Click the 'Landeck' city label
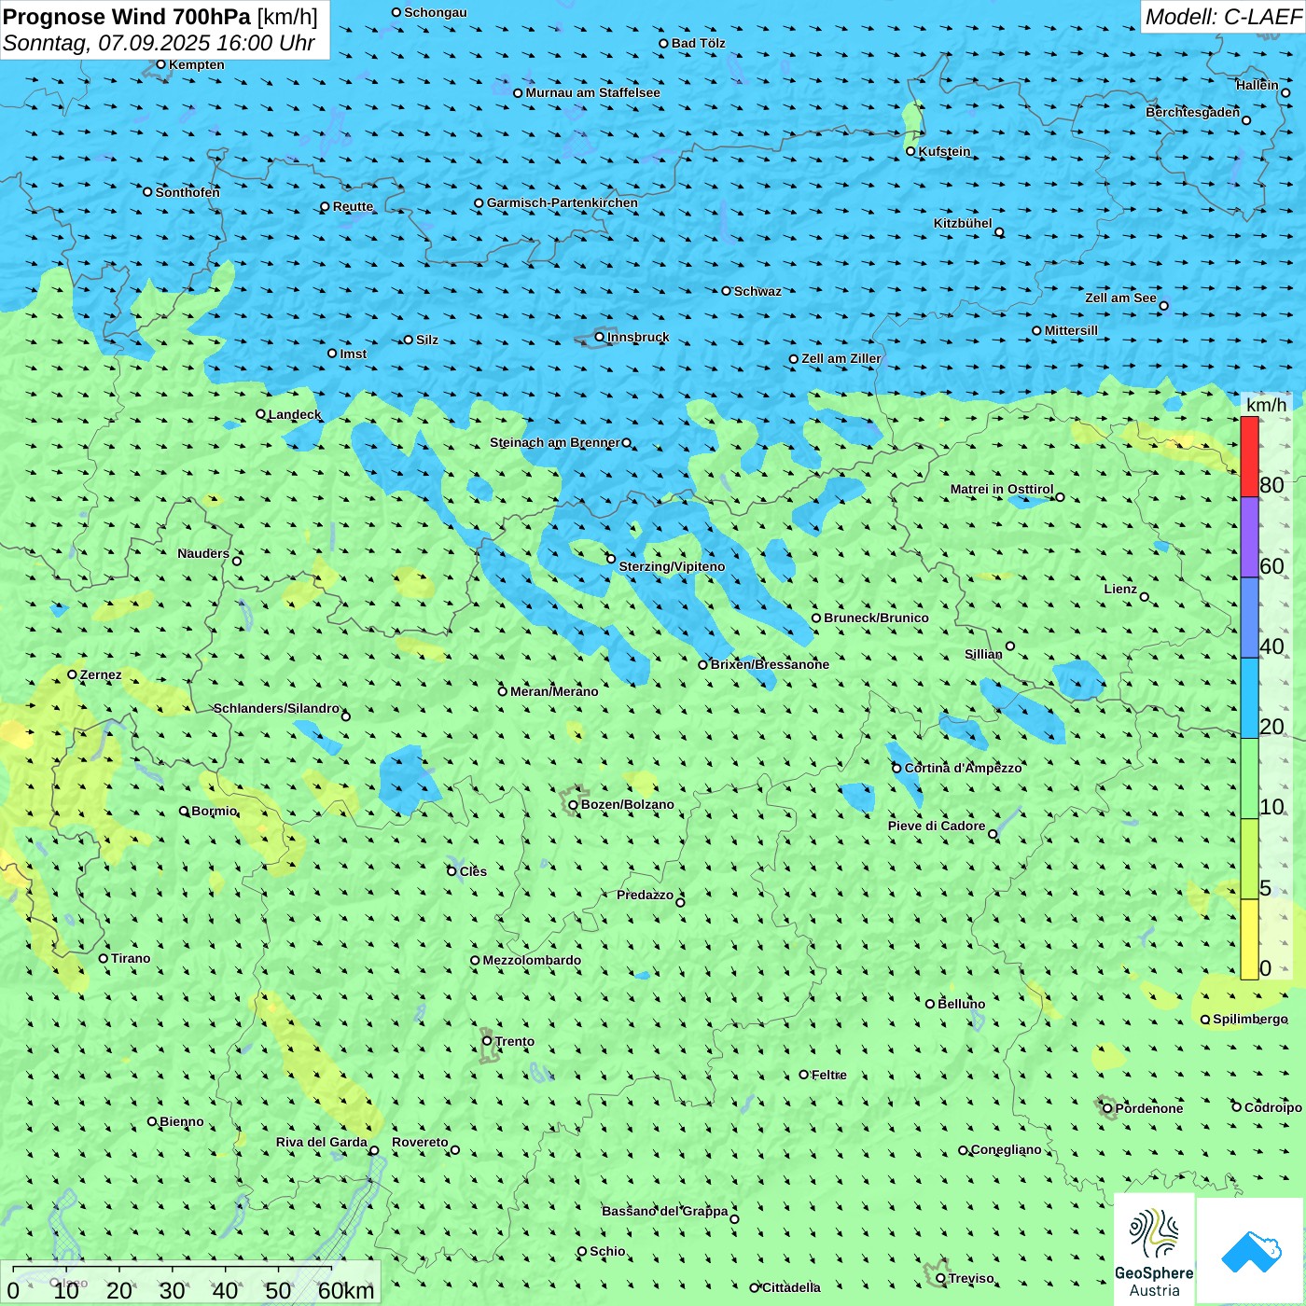Screen dimensions: 1306x1306 (x=295, y=414)
